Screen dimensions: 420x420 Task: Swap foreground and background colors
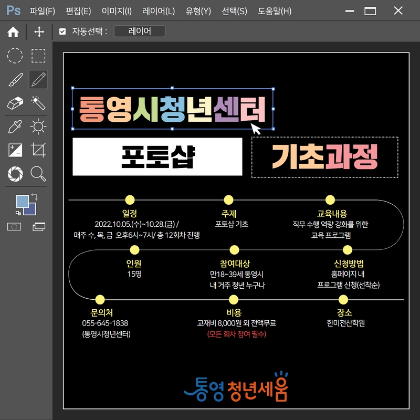click(35, 197)
